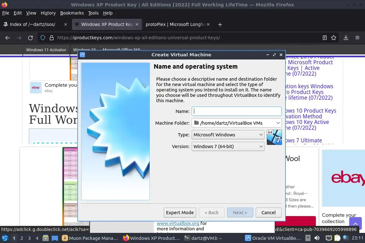The width and height of the screenshot is (365, 243).
Task: Bookmark this page with the star icon
Action: tap(334, 38)
